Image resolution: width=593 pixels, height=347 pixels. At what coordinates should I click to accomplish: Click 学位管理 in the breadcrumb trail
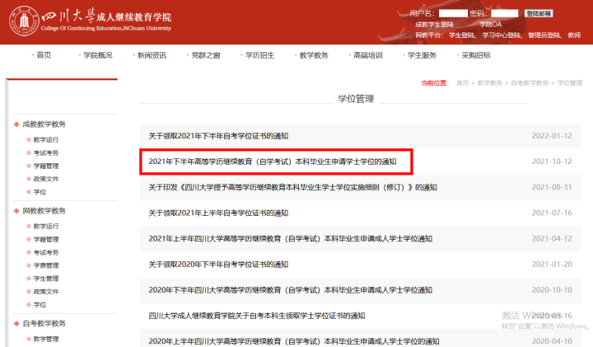coord(570,83)
